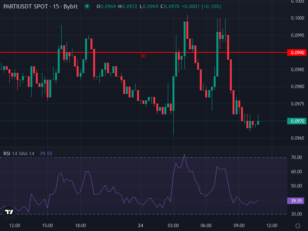Click the RSI value 39.55 in legend
This screenshot has width=308, height=231.
pos(46,153)
